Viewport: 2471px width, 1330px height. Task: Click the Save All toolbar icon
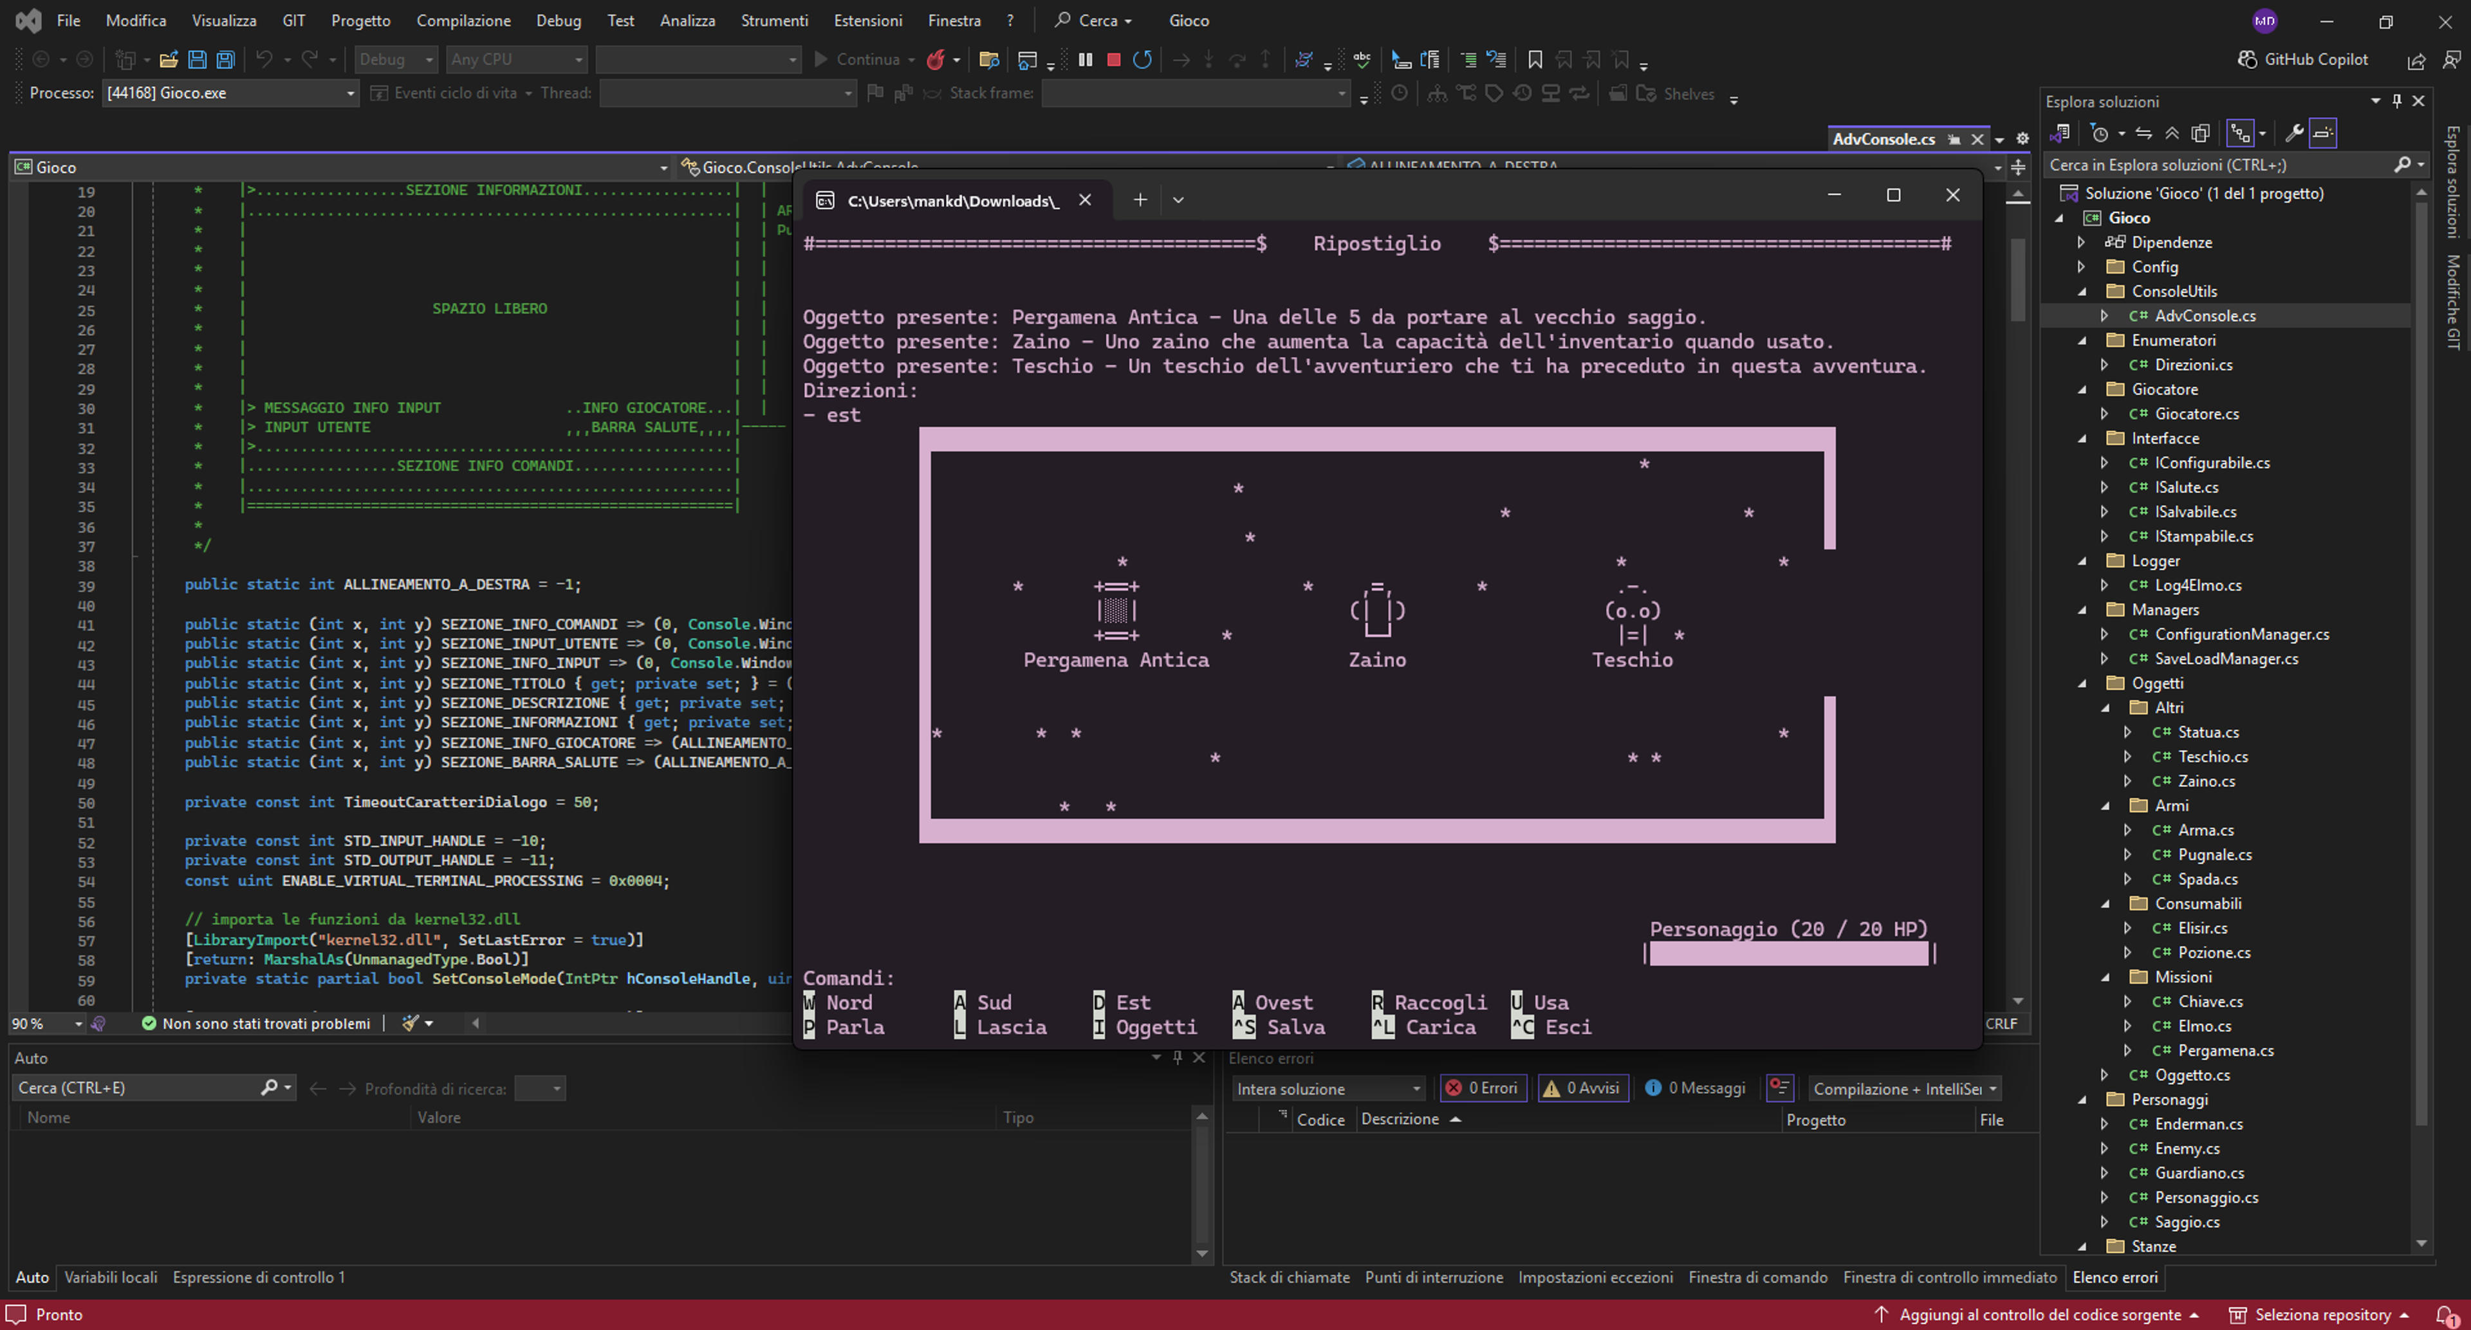[x=225, y=59]
